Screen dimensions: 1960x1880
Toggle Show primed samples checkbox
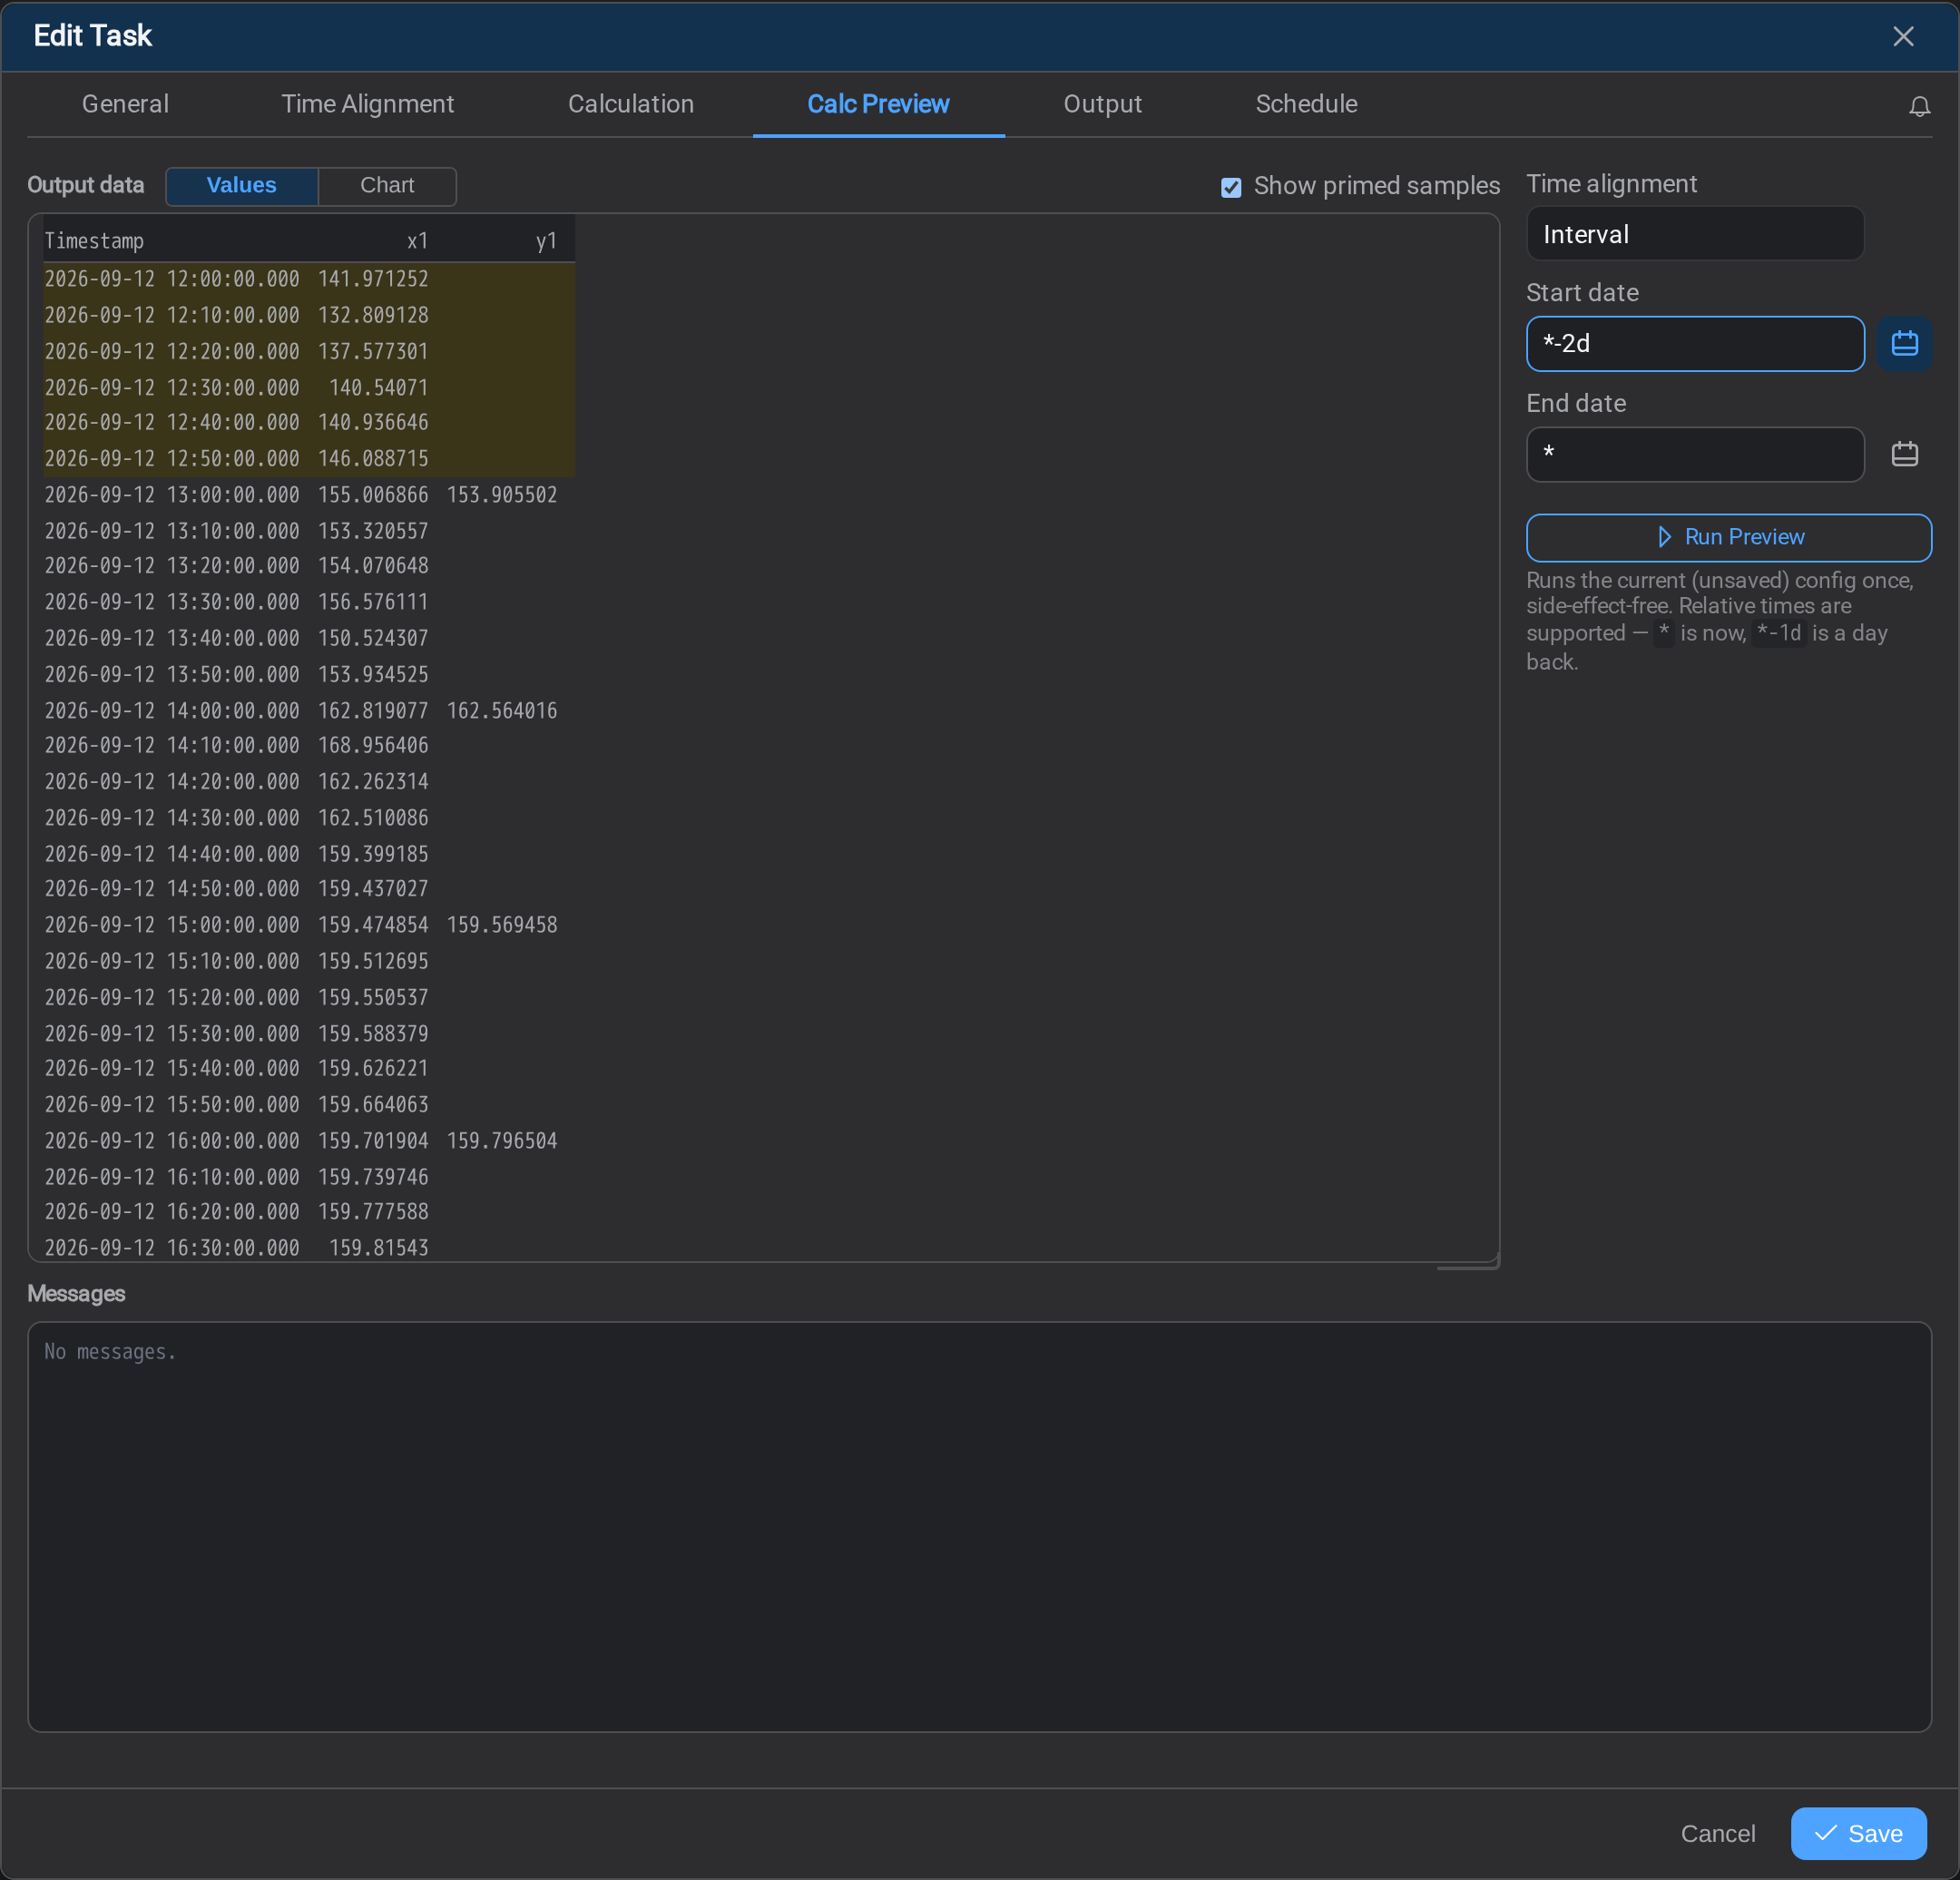click(x=1231, y=187)
